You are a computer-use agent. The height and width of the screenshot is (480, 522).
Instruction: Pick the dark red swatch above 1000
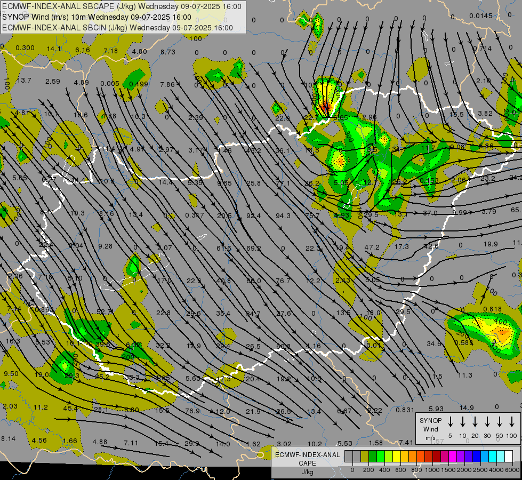[437, 456]
